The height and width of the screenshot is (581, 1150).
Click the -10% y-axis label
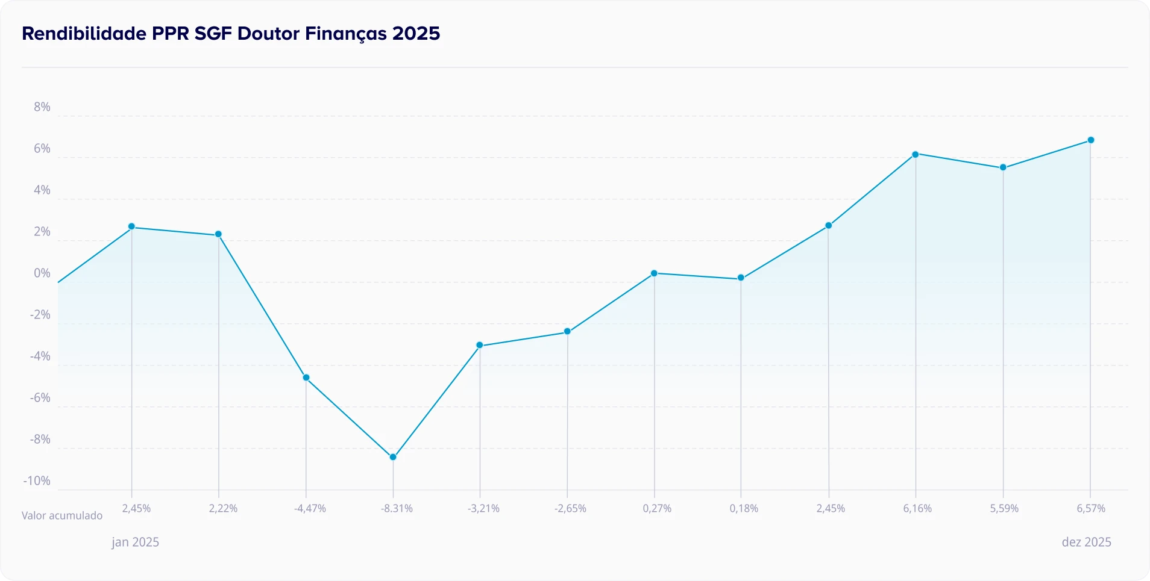37,481
